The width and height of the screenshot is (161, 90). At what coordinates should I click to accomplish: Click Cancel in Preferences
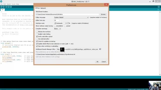[x=103, y=62]
